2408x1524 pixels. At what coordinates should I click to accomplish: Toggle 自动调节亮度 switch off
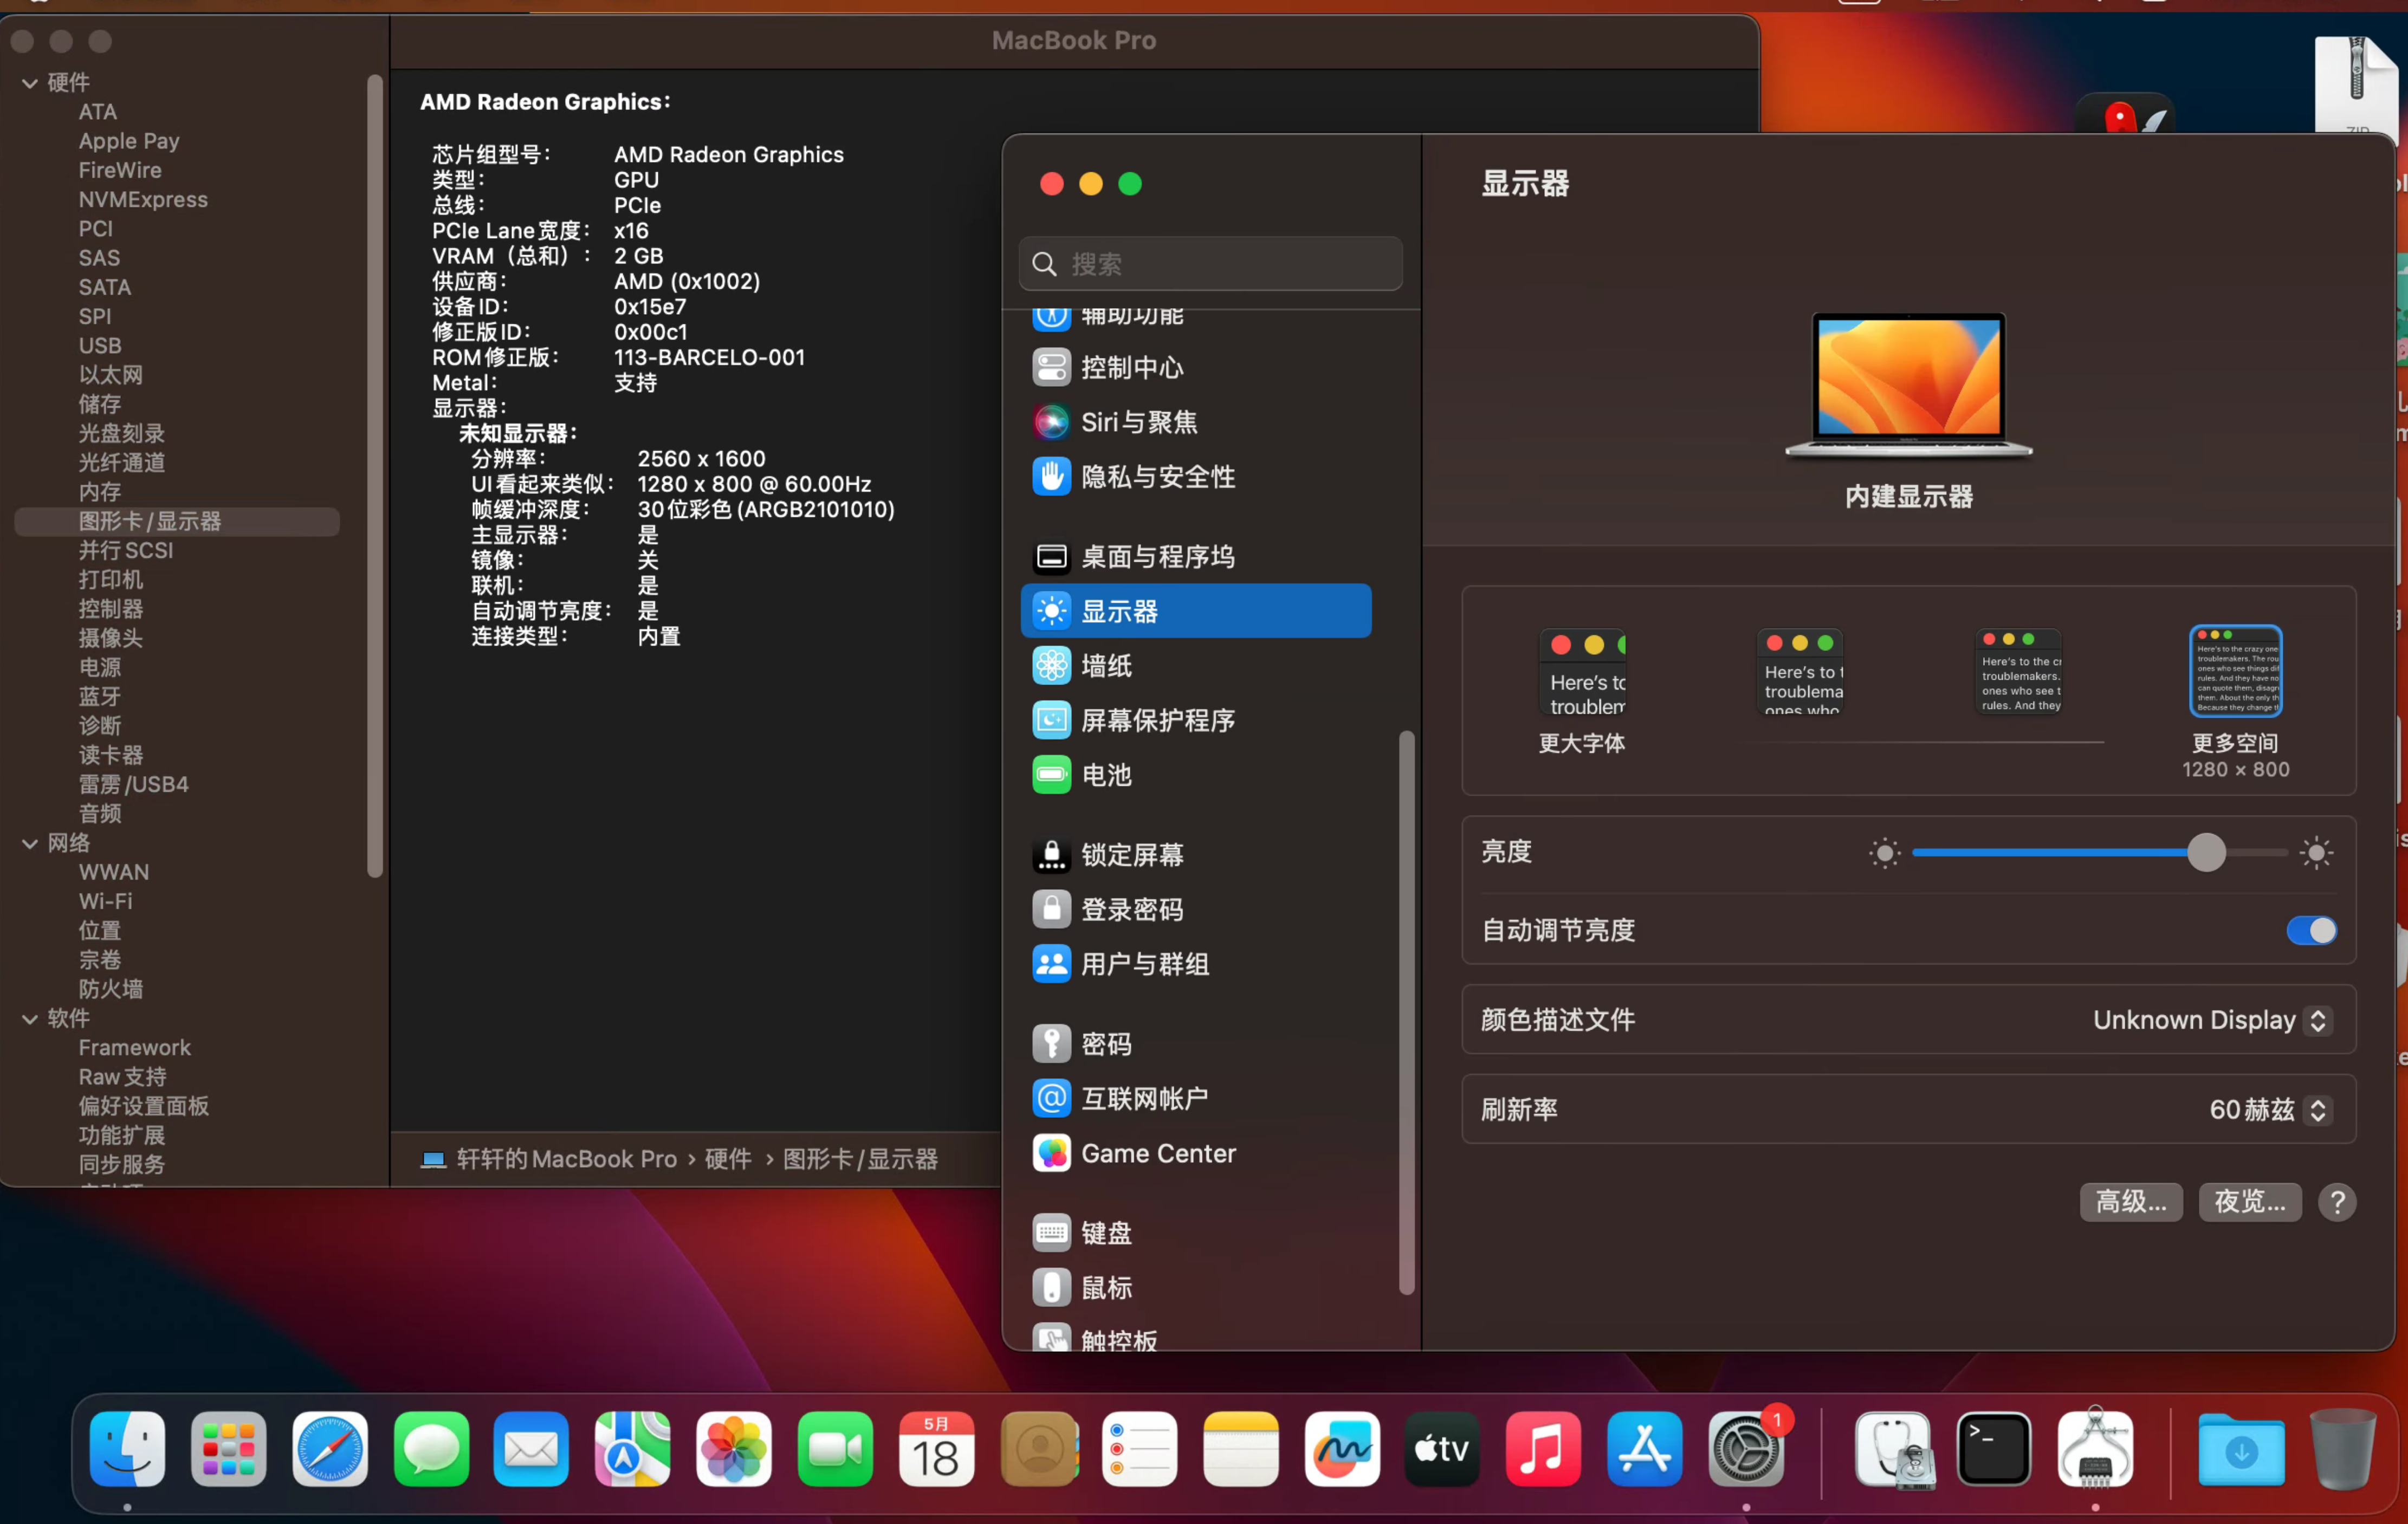coord(2311,929)
